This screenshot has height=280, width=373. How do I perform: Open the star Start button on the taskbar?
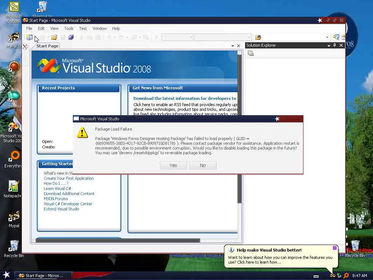(x=7, y=275)
